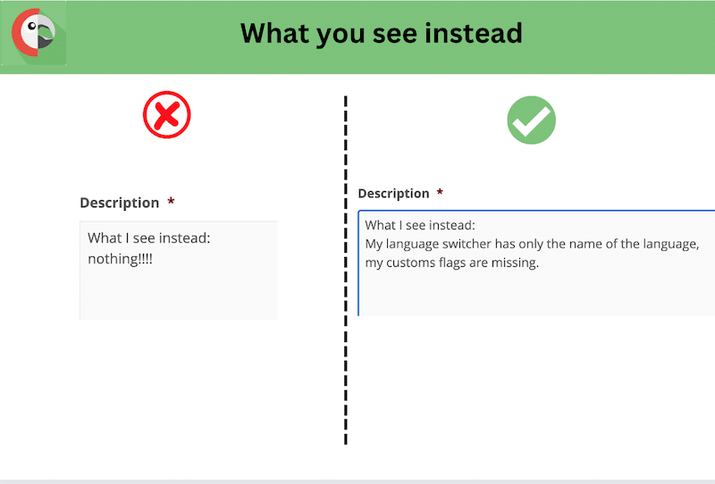Click the gray bar at the page bottom
Viewport: 715px width, 484px height.
(x=357, y=481)
